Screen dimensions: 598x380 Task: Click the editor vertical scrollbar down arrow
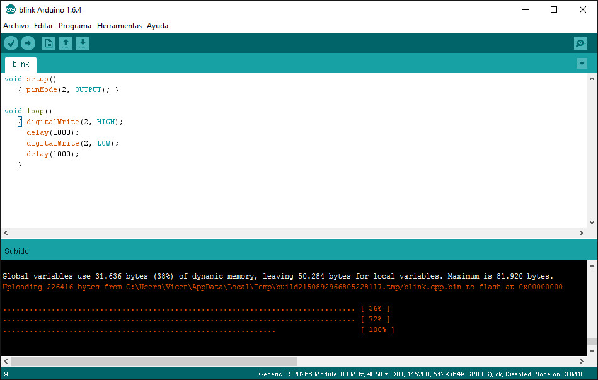(x=592, y=222)
